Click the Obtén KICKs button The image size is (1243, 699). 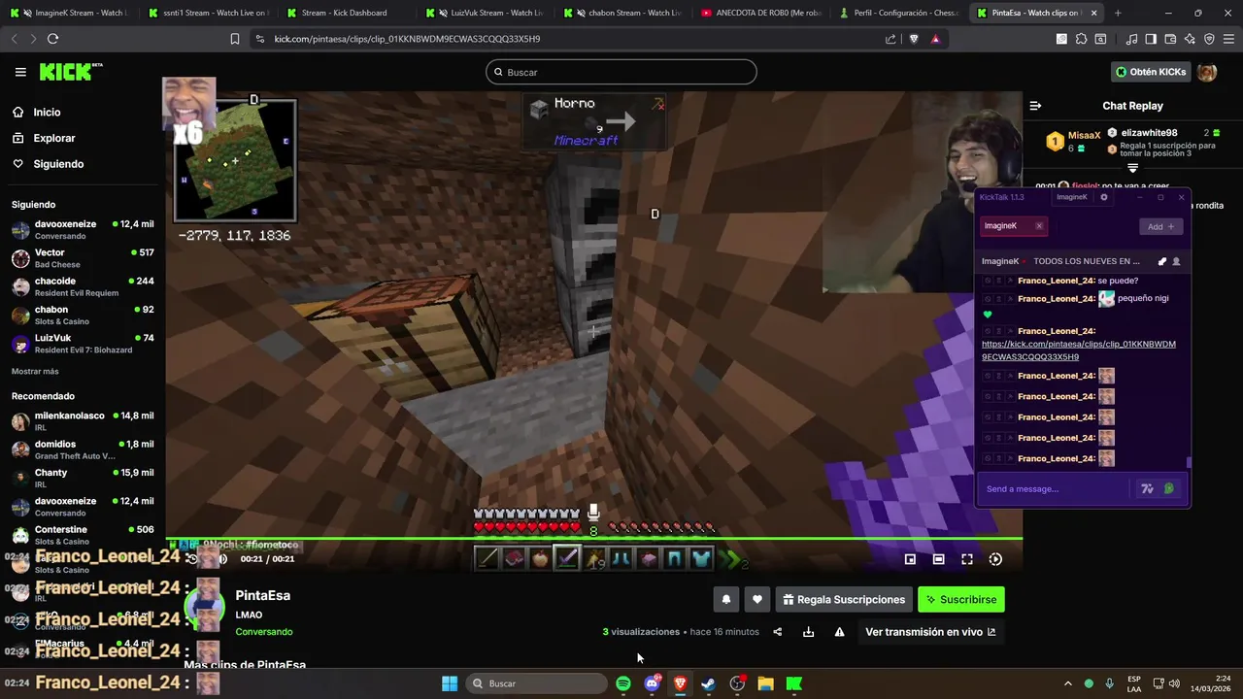pos(1151,72)
